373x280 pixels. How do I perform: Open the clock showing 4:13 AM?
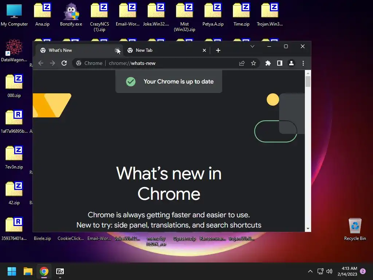[347, 271]
